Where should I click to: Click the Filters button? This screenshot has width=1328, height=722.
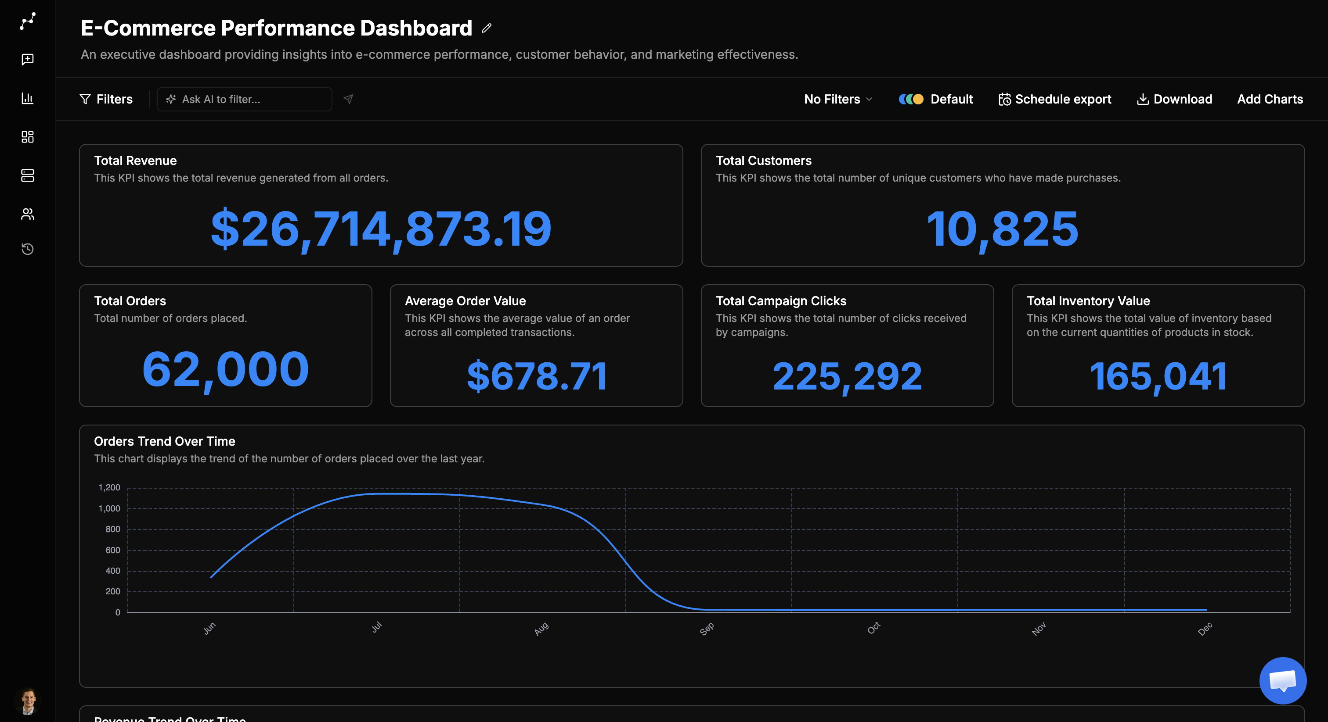[x=106, y=99]
